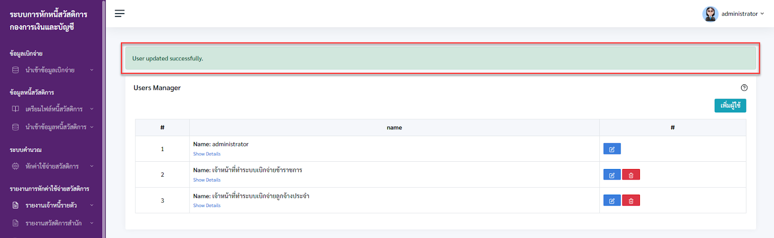Click chip icon of หักค่าใช้จ่ายสวัสดิการ

[x=15, y=166]
